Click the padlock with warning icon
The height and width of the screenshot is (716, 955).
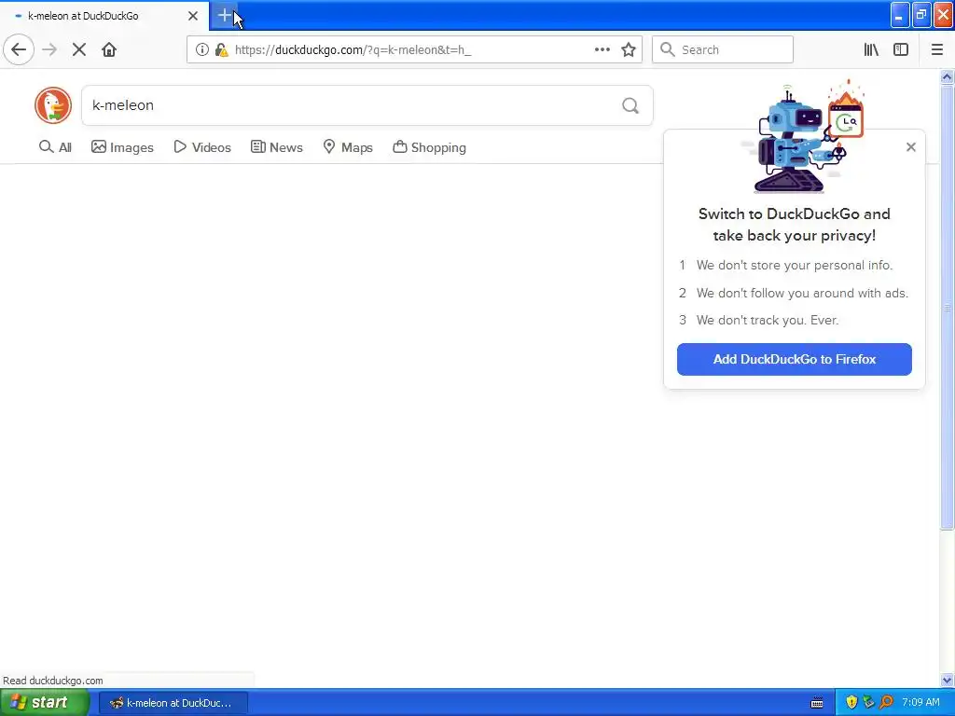coord(222,49)
